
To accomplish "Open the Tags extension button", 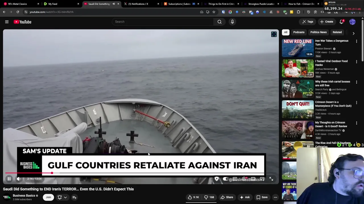I will pos(308,22).
